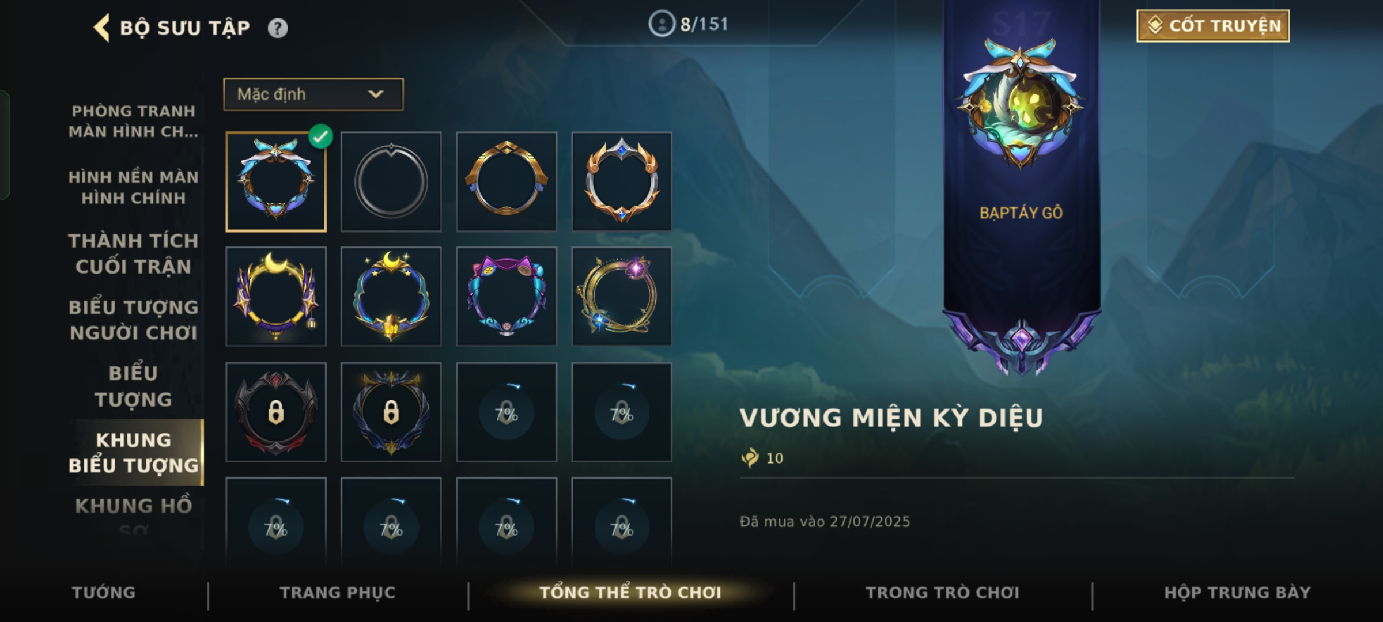Image resolution: width=1383 pixels, height=622 pixels.
Task: Switch to the Tướng tab
Action: [104, 593]
